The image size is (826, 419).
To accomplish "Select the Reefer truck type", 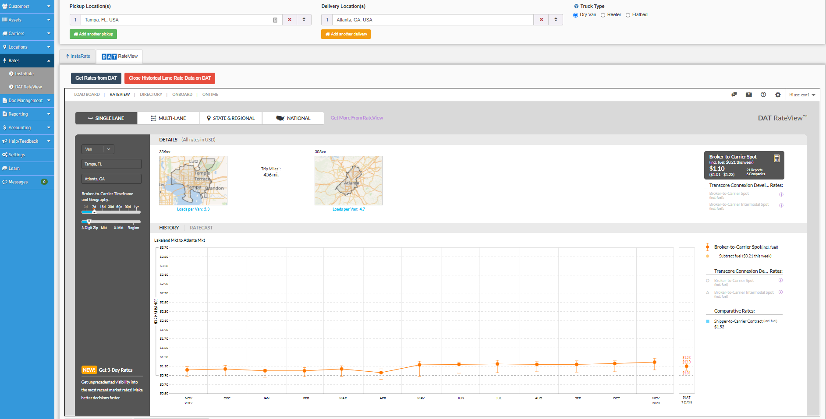I will pyautogui.click(x=603, y=15).
